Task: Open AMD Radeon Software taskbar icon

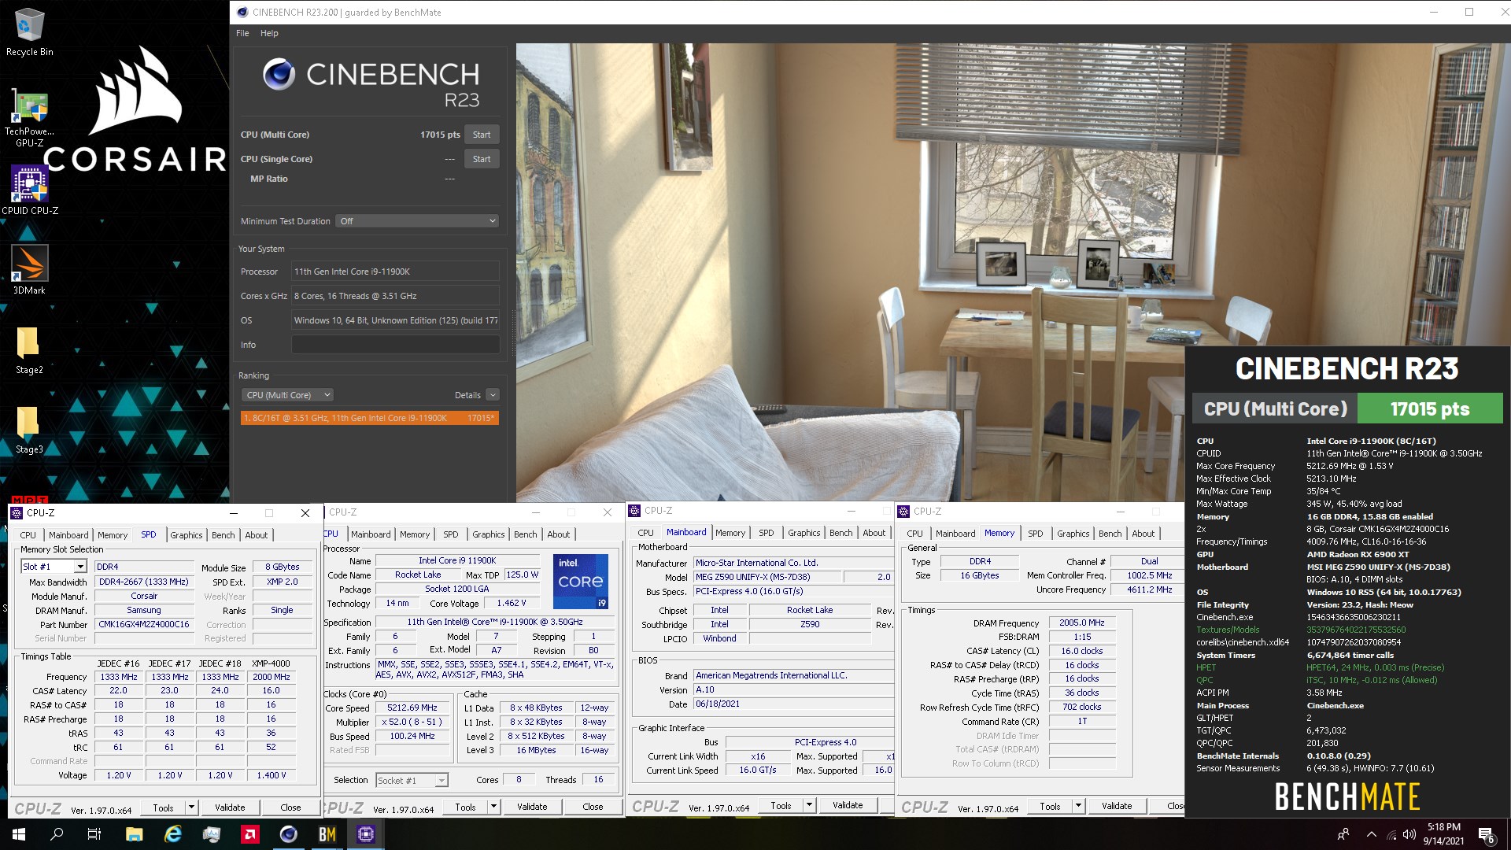Action: pyautogui.click(x=249, y=834)
